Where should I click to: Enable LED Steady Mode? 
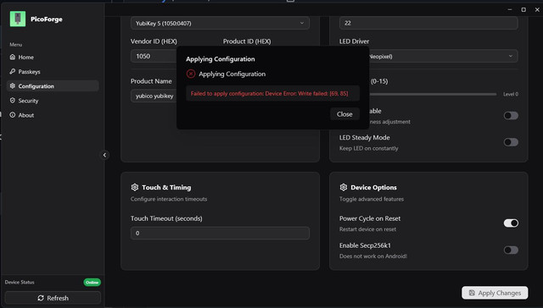coord(511,142)
